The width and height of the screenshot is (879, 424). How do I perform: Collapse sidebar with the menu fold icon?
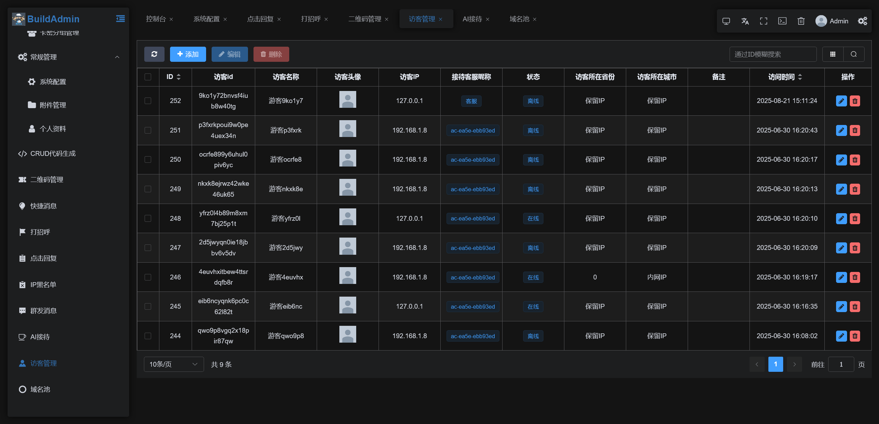click(x=120, y=19)
